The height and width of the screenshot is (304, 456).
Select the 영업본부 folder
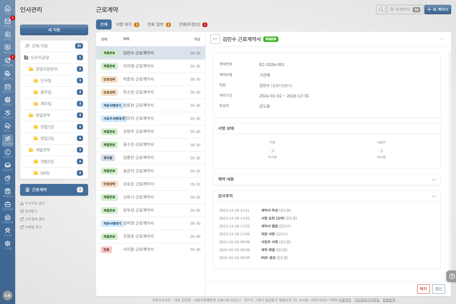54,115
